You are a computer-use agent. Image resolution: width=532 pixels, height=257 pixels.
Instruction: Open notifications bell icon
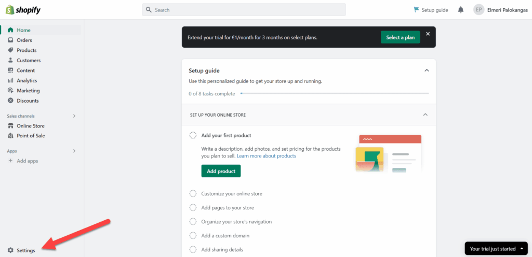[x=460, y=10]
